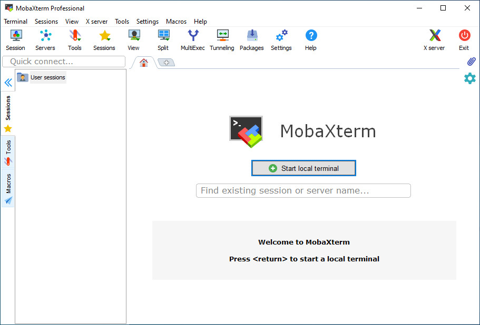The image size is (480, 325).
Task: Click the teal gear icon at right edge
Action: pos(470,78)
